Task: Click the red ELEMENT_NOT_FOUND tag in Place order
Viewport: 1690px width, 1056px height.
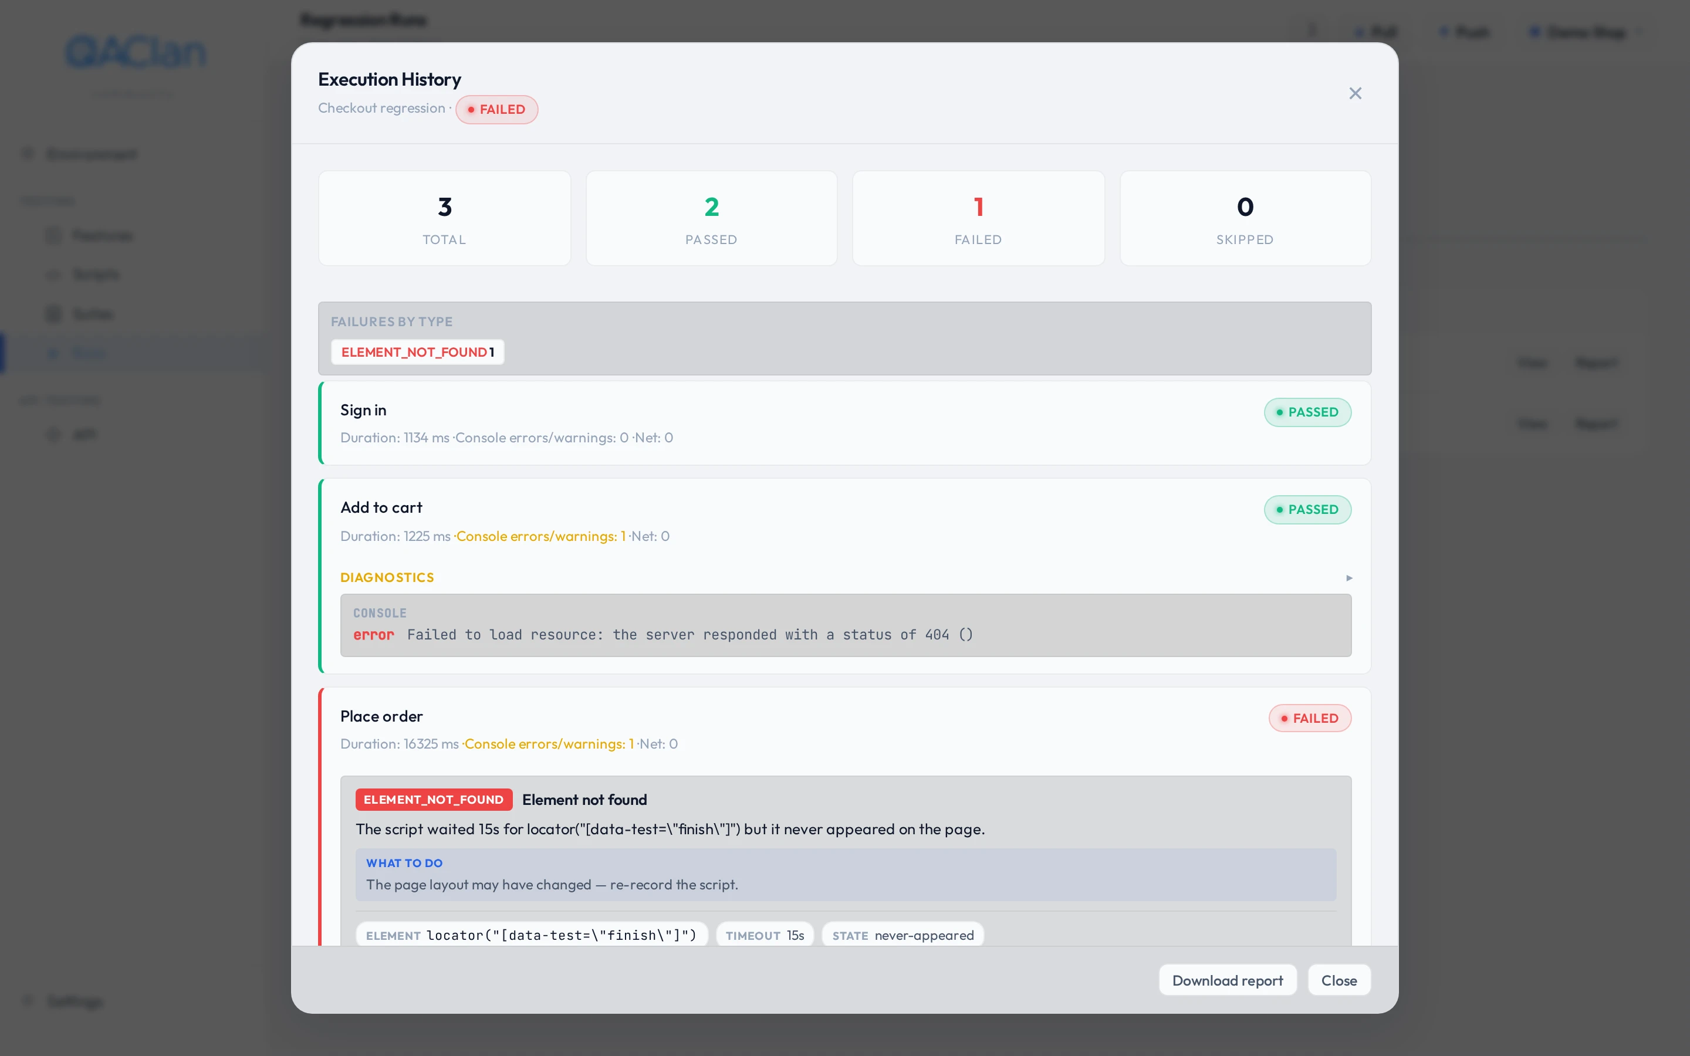Action: coord(434,800)
